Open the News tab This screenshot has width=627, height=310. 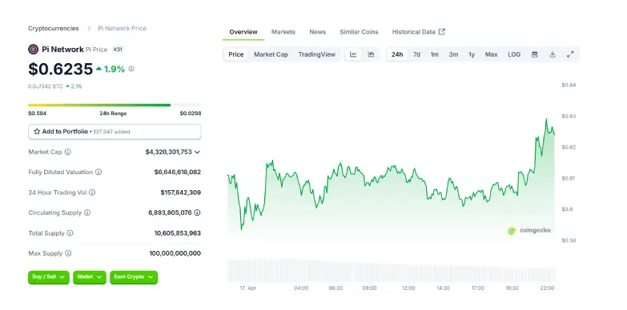(x=317, y=32)
